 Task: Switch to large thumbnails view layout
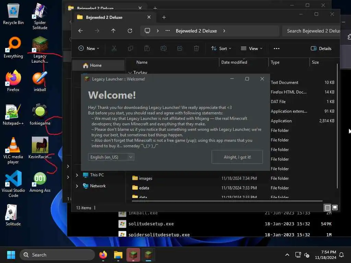335,208
